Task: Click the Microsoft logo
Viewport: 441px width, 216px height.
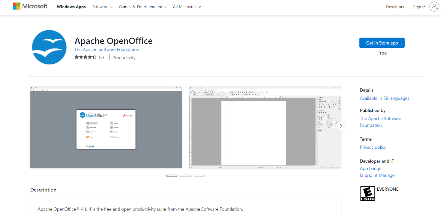Action: [x=30, y=6]
